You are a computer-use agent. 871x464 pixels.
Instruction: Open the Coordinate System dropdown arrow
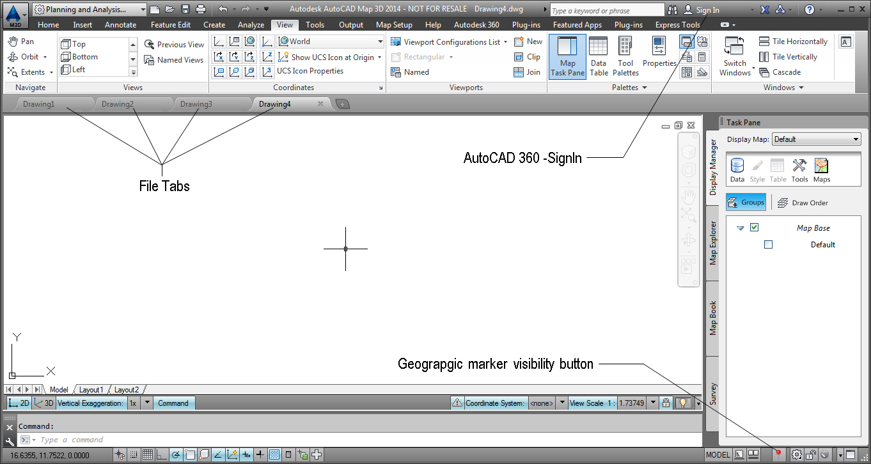pos(562,403)
